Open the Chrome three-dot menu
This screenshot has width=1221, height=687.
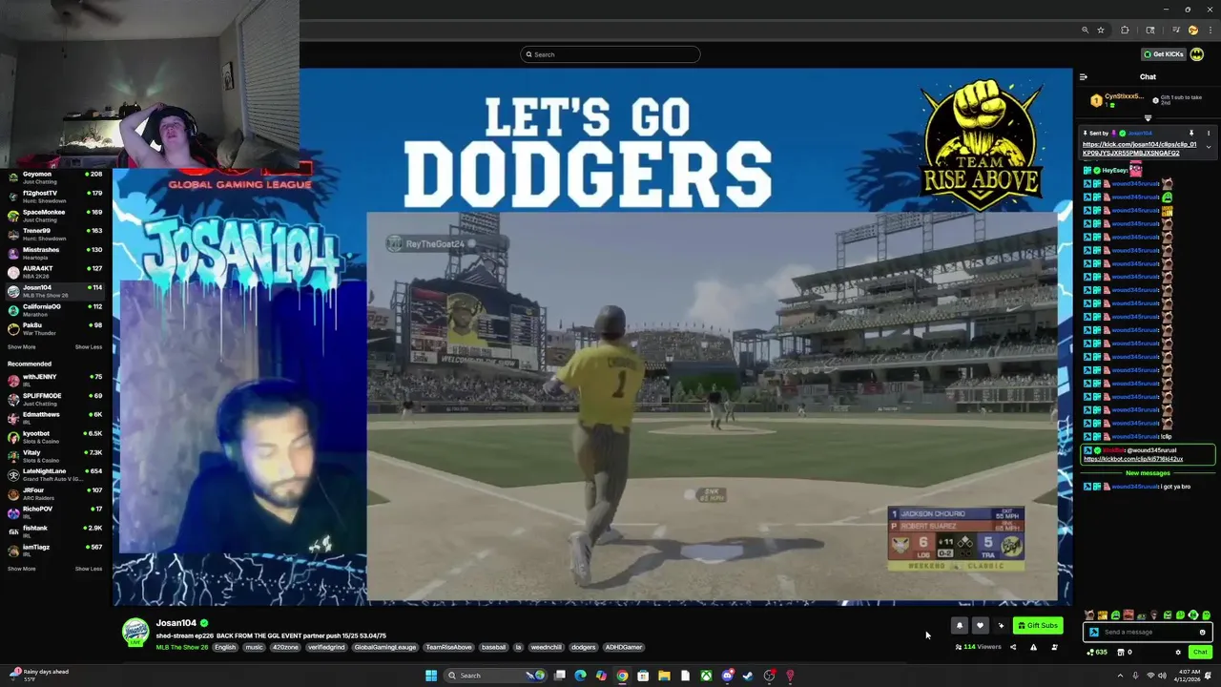(x=1211, y=30)
